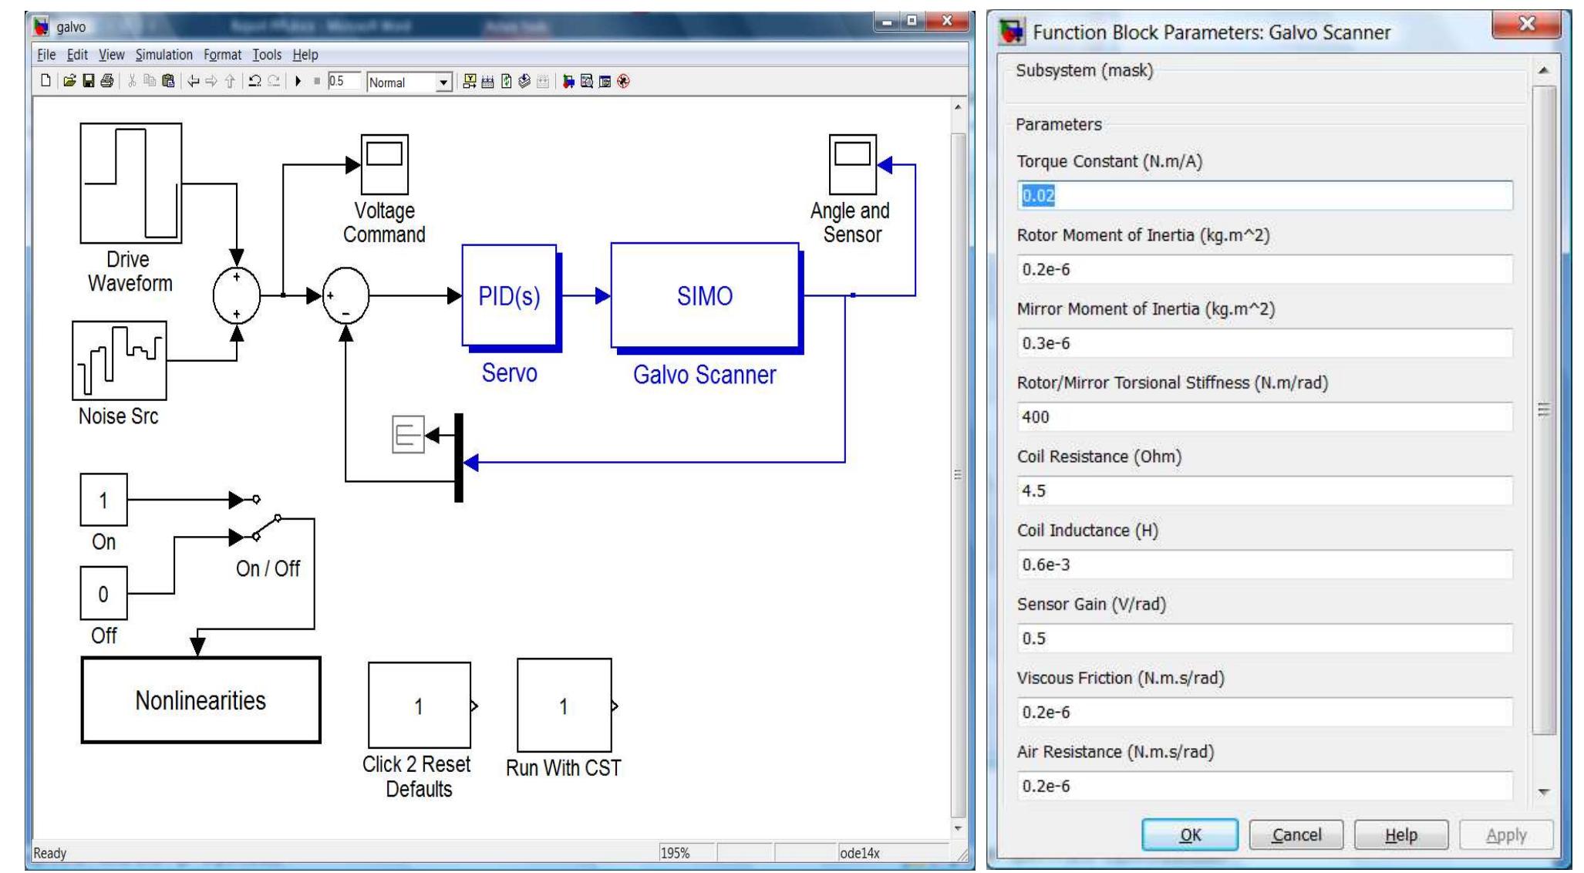Select the Nonlinearities subsystem block

point(201,699)
